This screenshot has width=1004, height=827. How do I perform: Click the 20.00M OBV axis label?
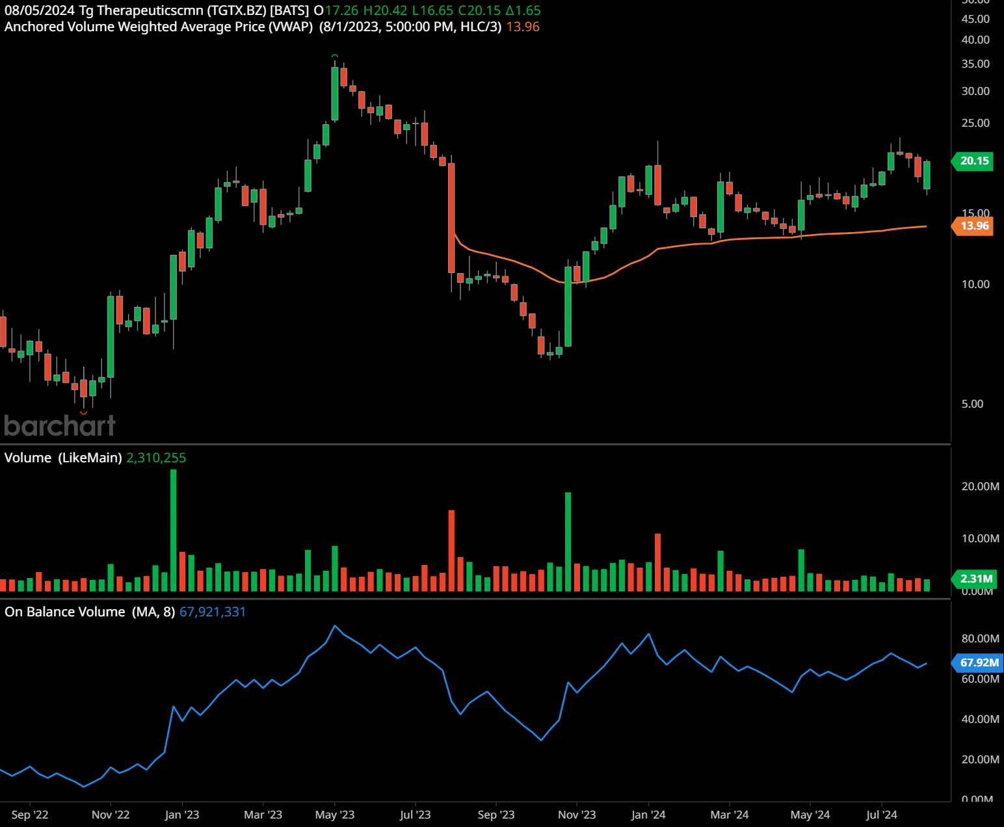click(x=980, y=759)
